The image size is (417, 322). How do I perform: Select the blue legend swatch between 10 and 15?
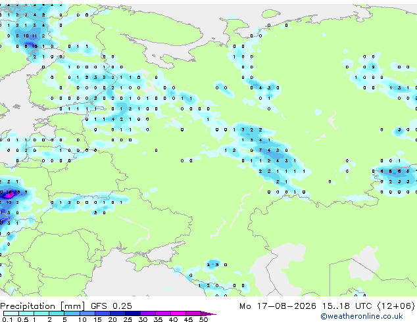click(x=87, y=313)
